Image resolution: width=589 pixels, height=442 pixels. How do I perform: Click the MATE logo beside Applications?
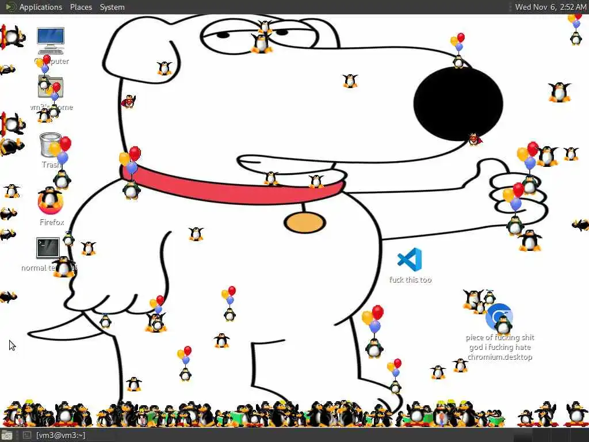[10, 7]
